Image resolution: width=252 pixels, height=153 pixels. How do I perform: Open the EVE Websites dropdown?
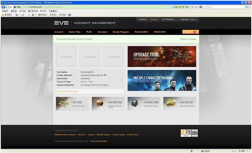pos(168,19)
